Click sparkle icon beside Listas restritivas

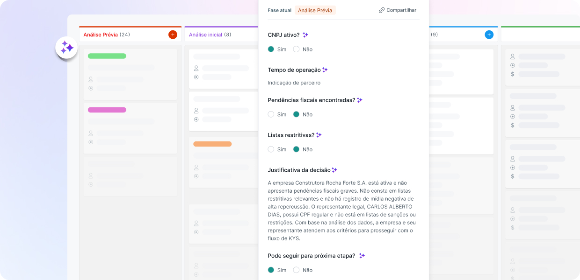click(319, 135)
